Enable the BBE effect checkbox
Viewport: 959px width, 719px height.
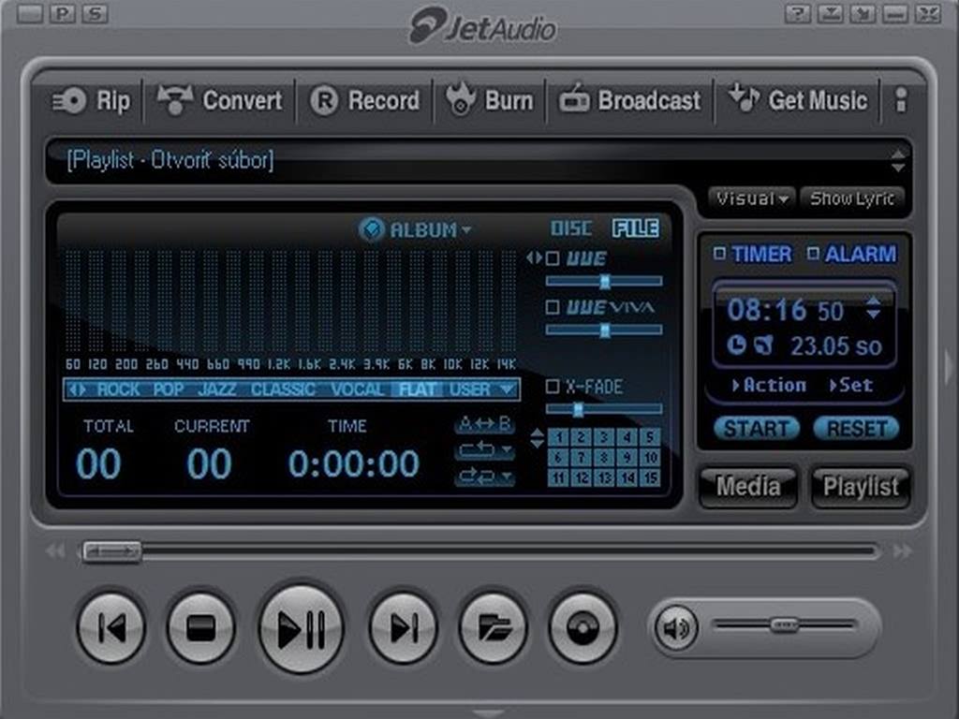pyautogui.click(x=553, y=258)
